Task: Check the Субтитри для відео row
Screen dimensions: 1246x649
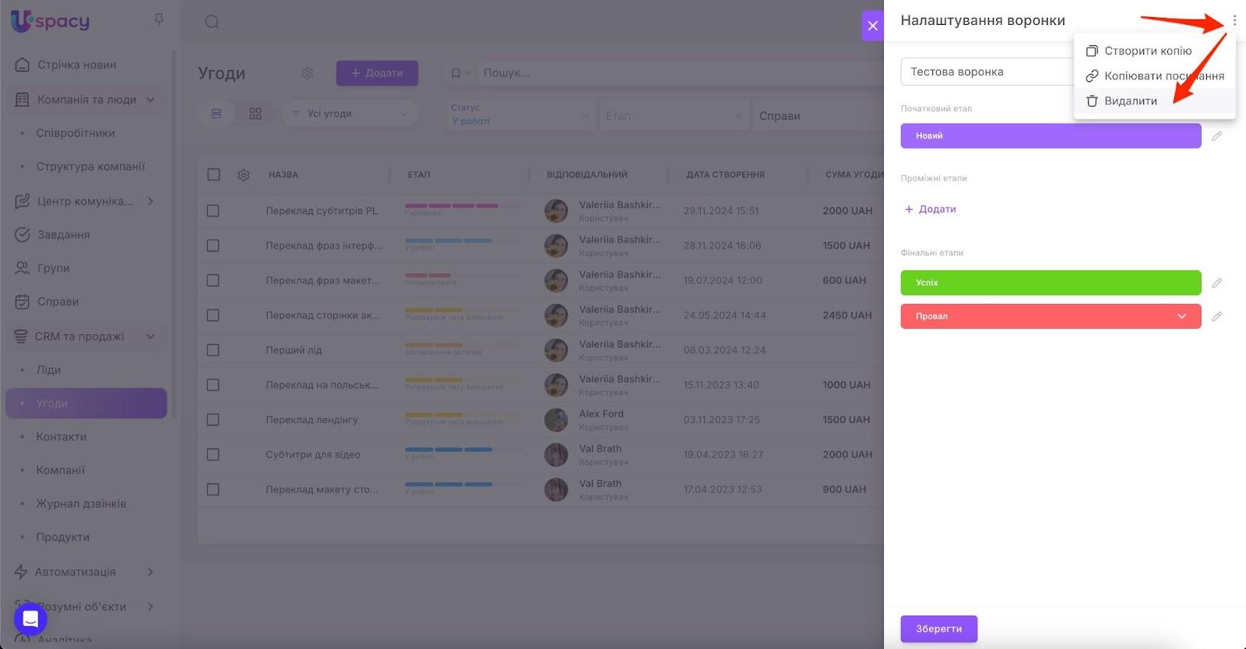Action: pyautogui.click(x=213, y=455)
